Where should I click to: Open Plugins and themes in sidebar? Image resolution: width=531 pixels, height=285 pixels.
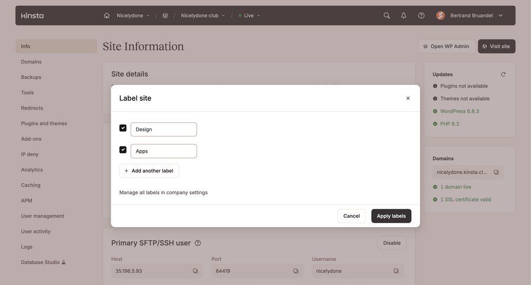click(44, 124)
